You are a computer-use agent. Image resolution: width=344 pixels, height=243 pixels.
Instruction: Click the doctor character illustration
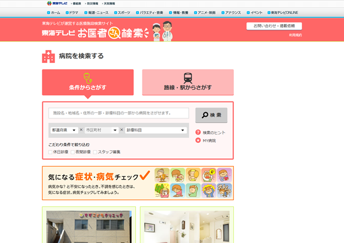[x=167, y=31]
